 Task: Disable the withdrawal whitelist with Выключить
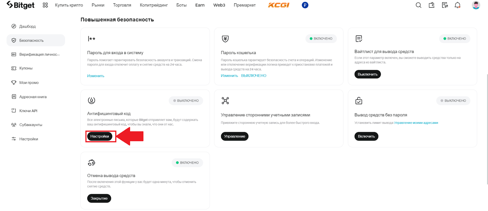368,74
